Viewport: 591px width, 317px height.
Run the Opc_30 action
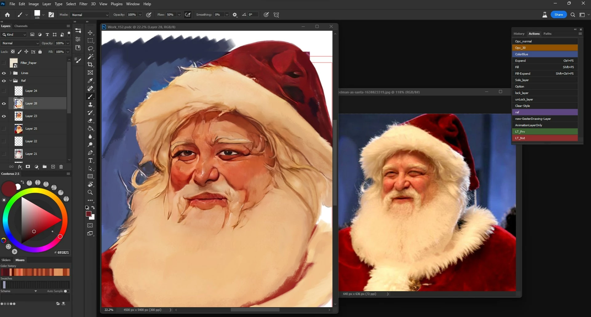click(x=545, y=48)
